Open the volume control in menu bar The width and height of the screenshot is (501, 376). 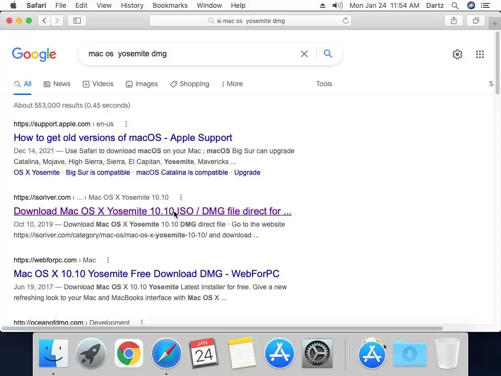tap(338, 5)
